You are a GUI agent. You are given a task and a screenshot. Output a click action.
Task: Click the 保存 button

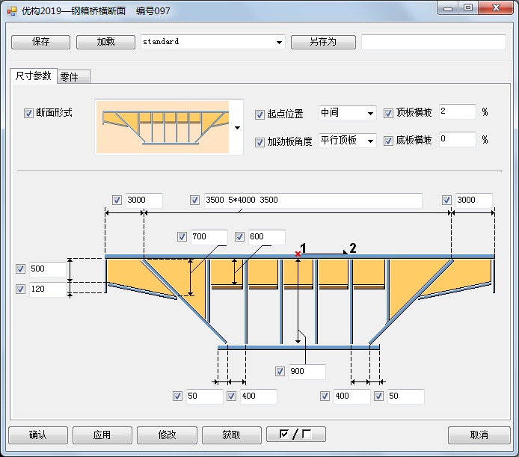click(40, 42)
